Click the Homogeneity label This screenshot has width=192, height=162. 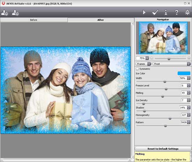click(x=142, y=115)
